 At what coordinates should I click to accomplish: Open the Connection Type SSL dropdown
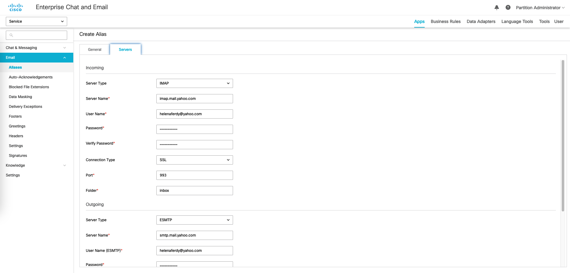[x=194, y=160]
